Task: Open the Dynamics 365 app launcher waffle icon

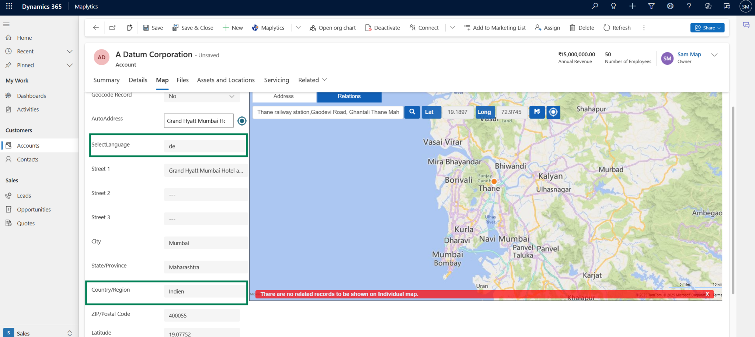Action: coord(9,6)
